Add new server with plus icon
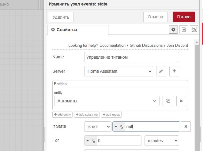Screen dimensions: 203x151 [x=174, y=71]
